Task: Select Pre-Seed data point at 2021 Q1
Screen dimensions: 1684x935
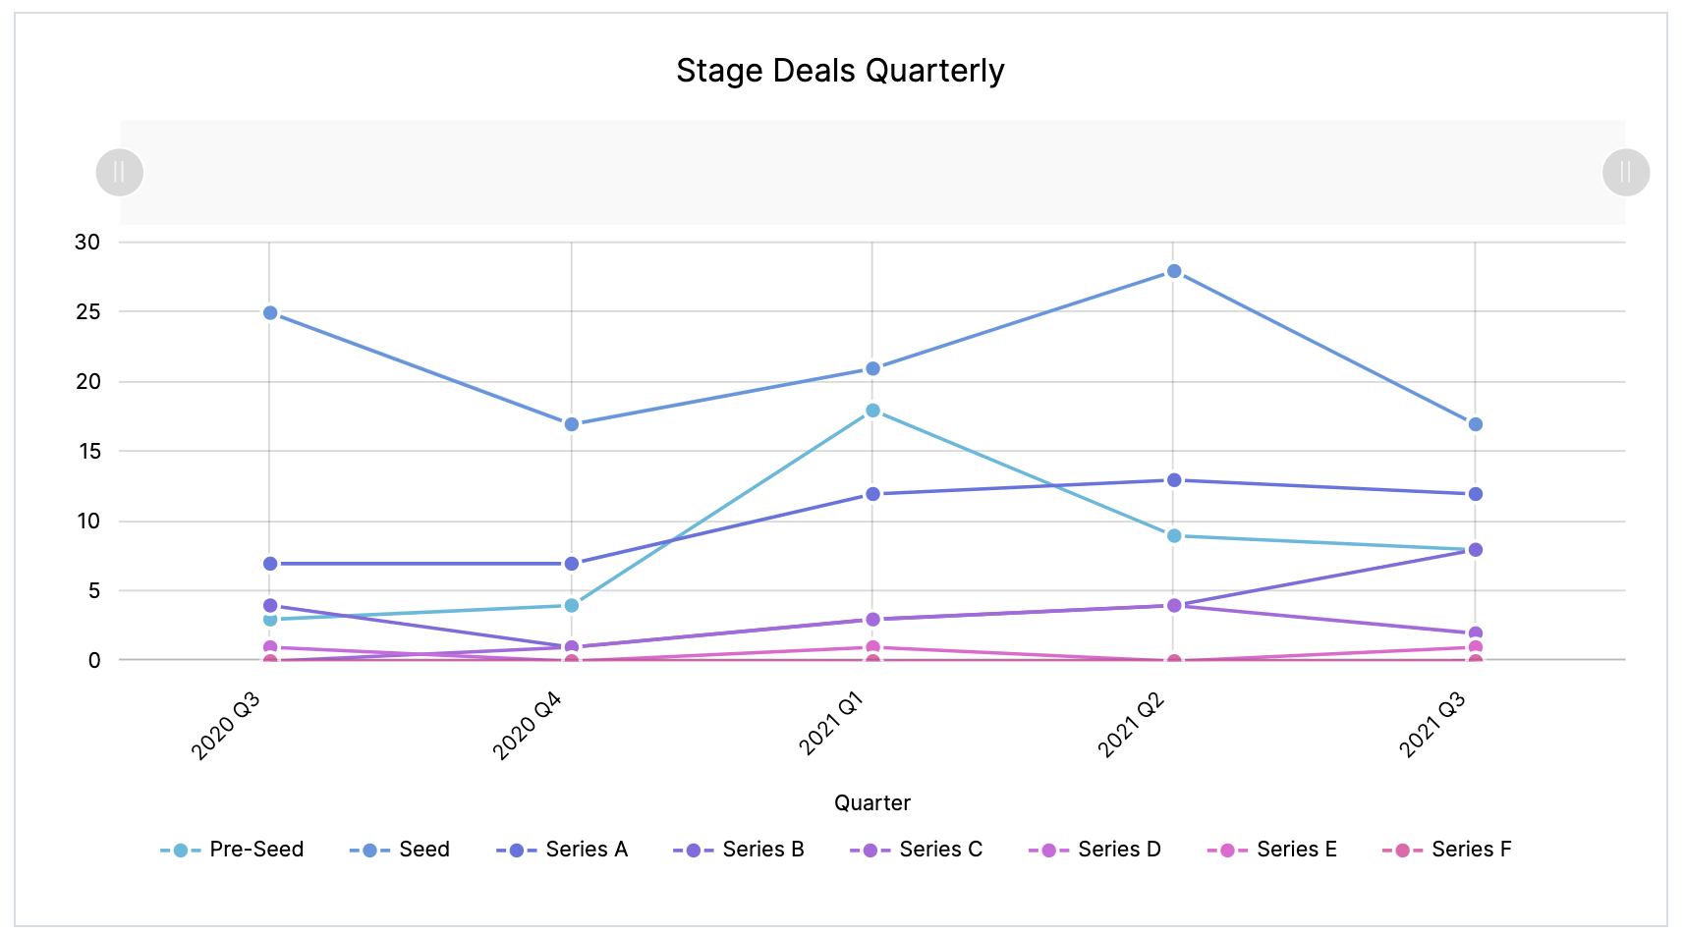Action: click(872, 411)
